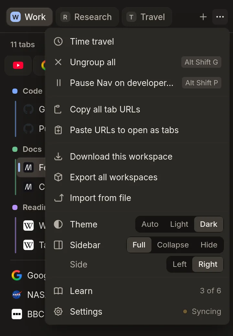Set theme to Auto
The image size is (233, 336).
[x=150, y=224]
